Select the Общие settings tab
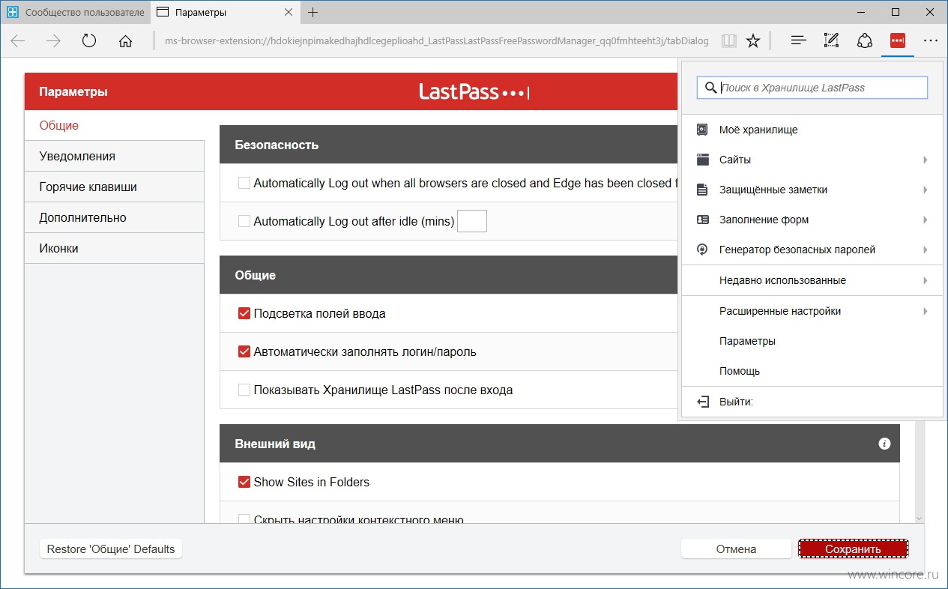Screen dimensions: 948x589 [x=115, y=125]
